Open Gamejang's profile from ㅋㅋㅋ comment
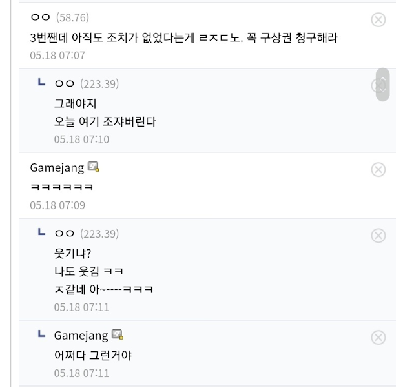Viewport: 414px width, 390px height. pyautogui.click(x=57, y=168)
